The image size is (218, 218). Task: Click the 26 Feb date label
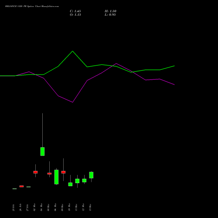20,207
